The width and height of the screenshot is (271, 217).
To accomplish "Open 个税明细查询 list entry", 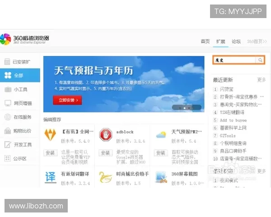I will 233,143.
